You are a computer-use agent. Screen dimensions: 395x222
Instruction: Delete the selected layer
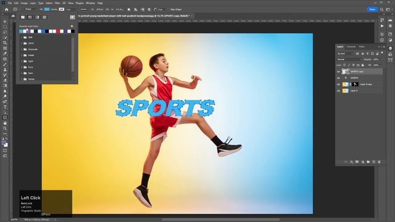point(379,162)
